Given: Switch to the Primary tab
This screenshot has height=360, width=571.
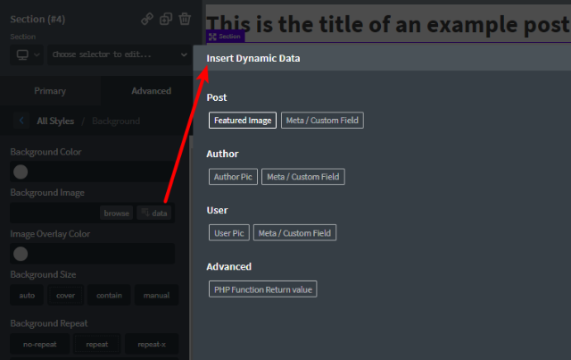Looking at the screenshot, I should [x=50, y=91].
